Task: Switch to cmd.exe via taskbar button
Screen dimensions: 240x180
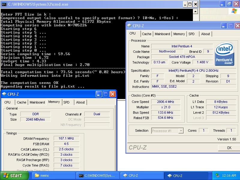Action: (x=98, y=175)
